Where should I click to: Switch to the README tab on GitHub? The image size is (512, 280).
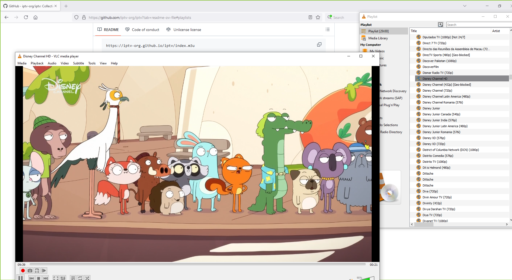(108, 30)
